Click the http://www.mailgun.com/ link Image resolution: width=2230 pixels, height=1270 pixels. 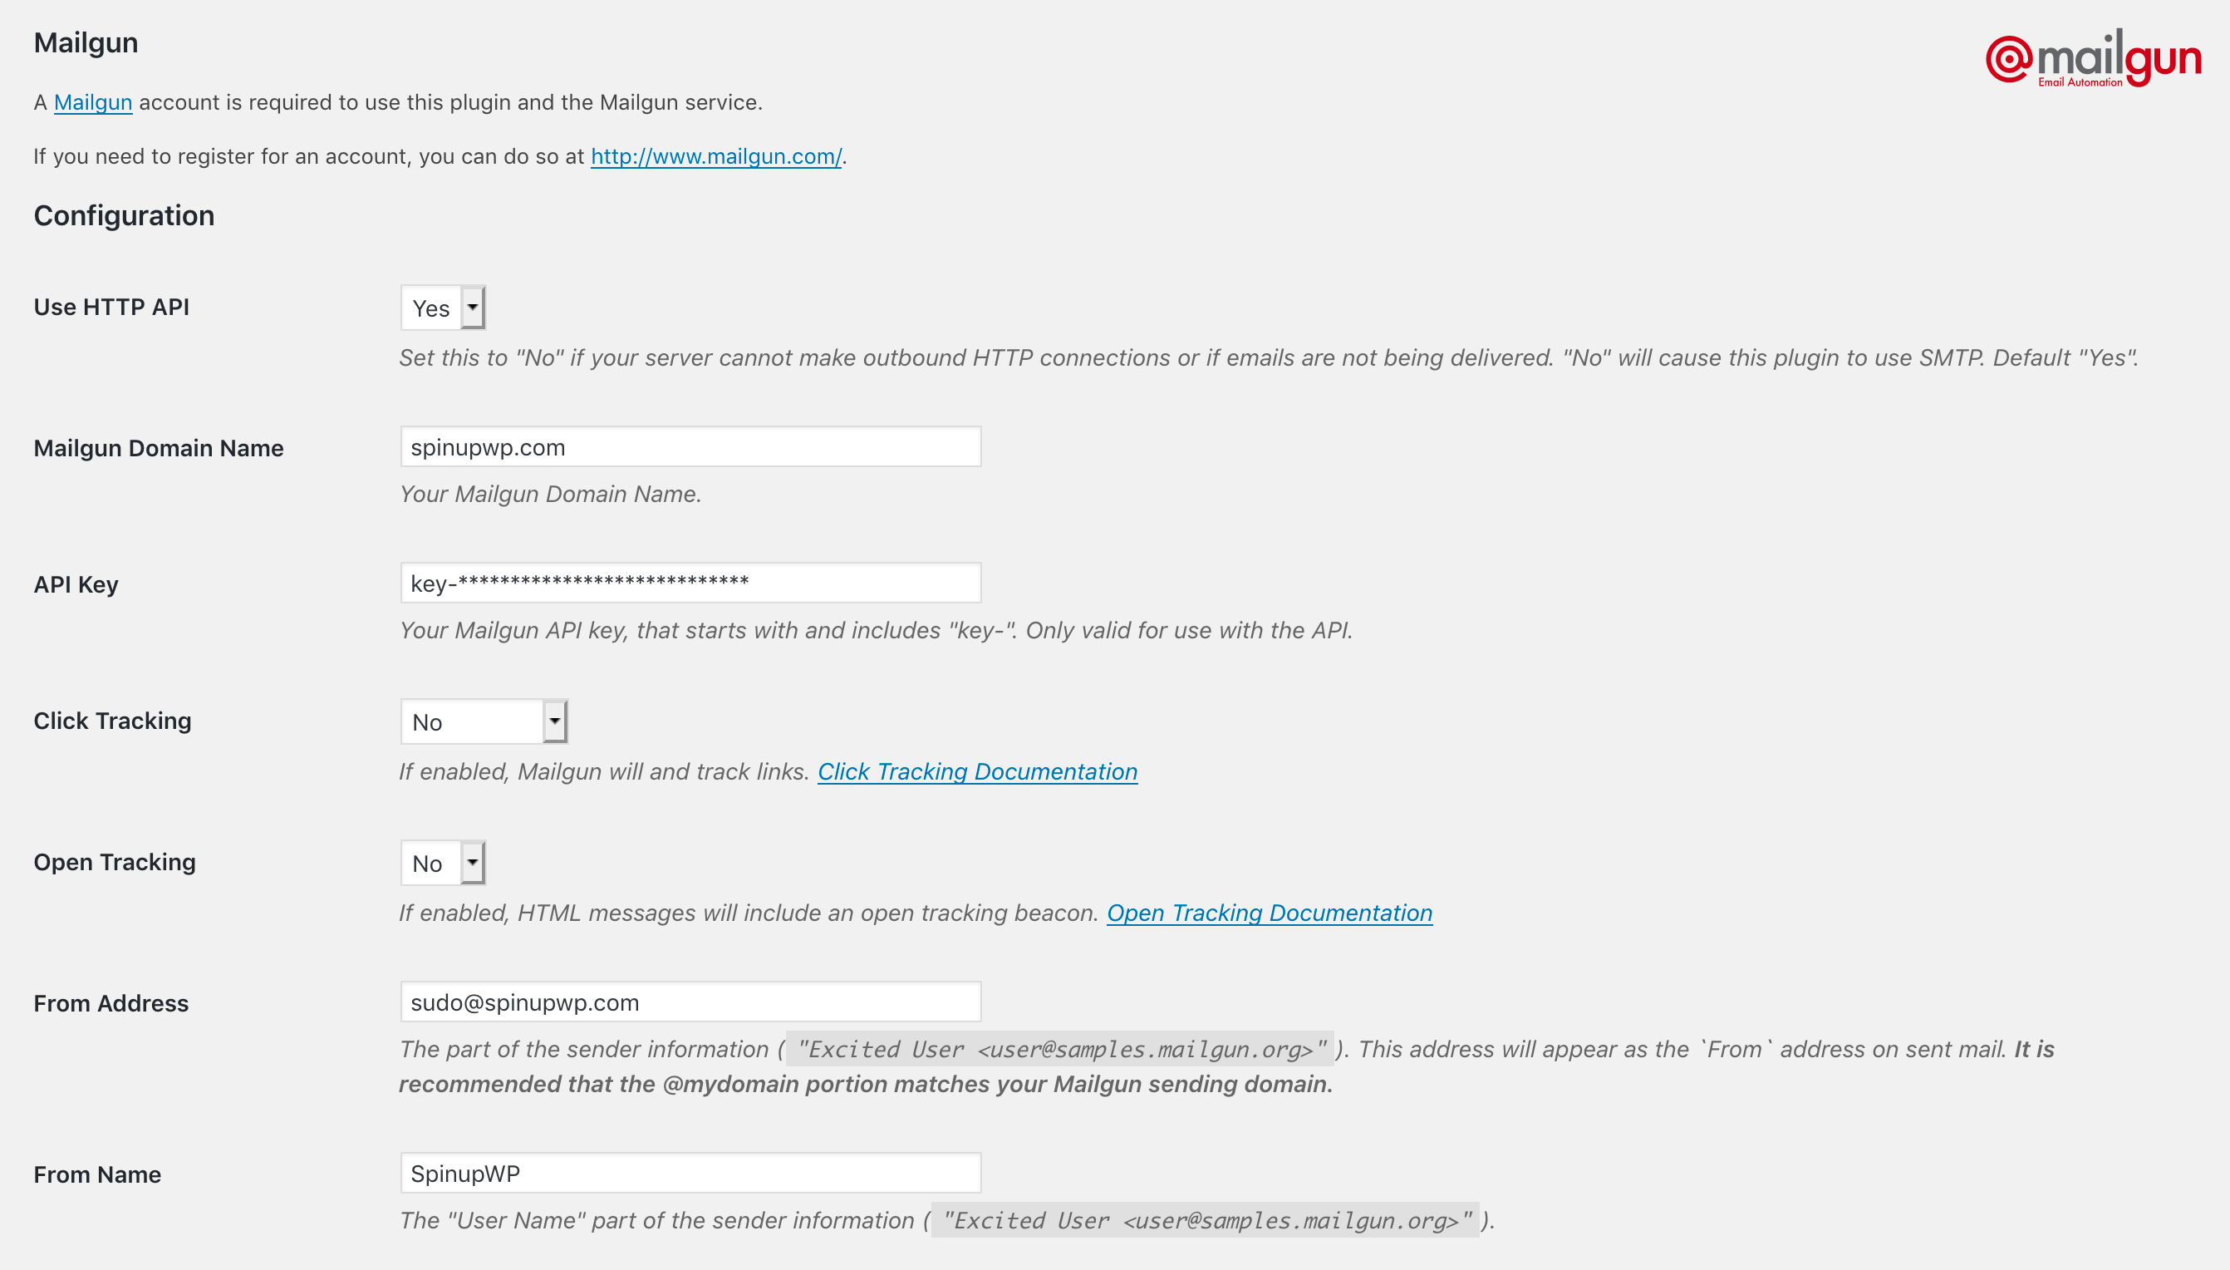[715, 155]
